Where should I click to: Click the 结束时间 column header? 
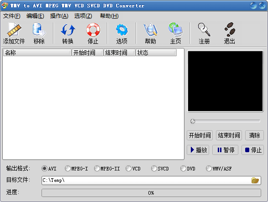tap(120, 53)
